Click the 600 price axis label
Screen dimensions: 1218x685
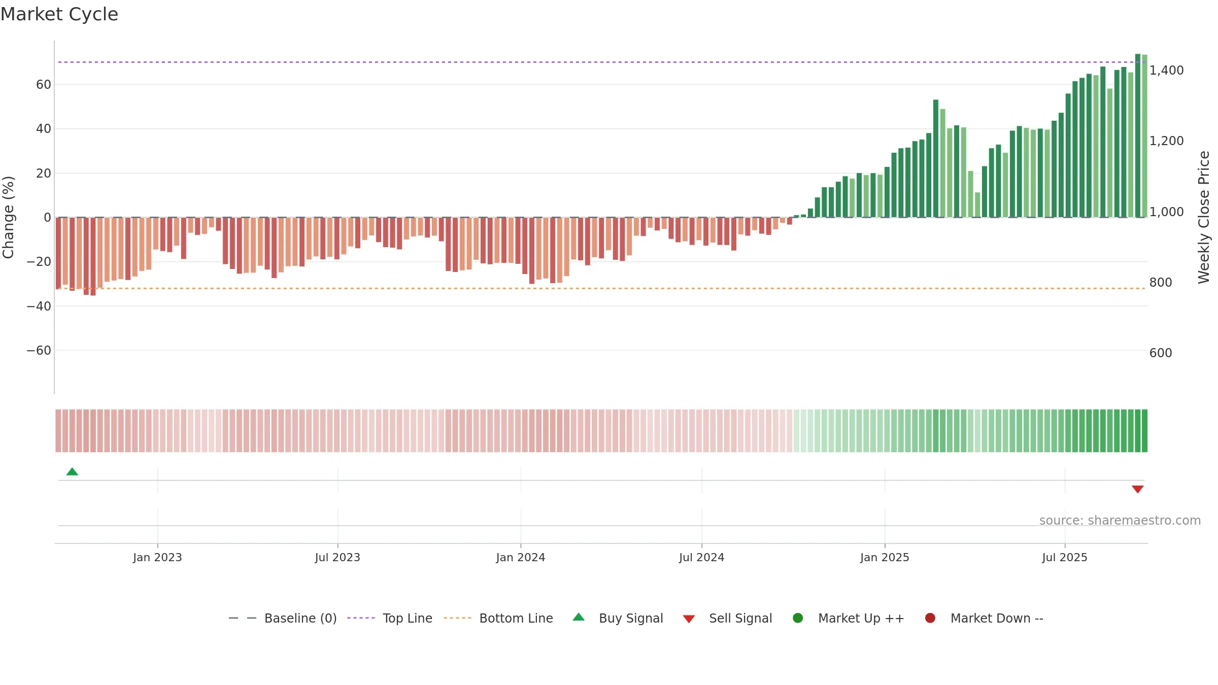(1161, 353)
